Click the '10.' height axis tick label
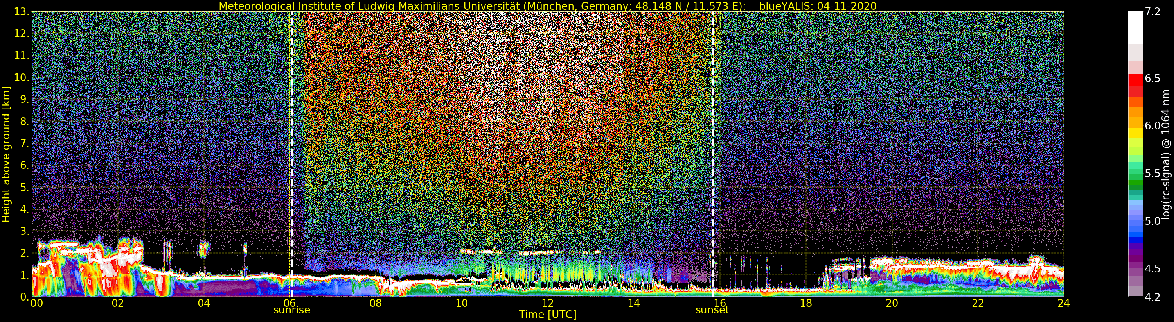The width and height of the screenshot is (1174, 322). point(22,77)
